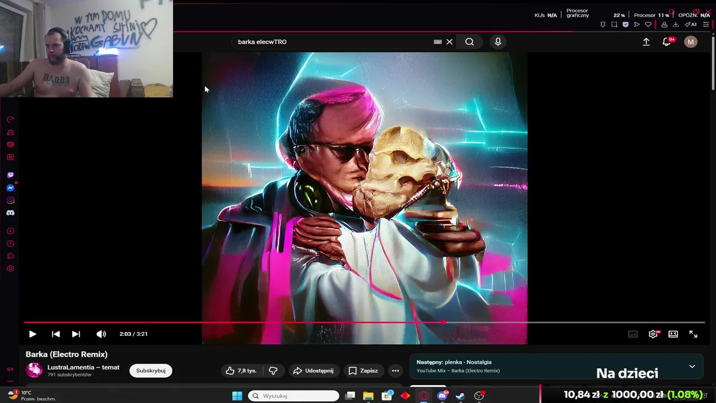The image size is (716, 403).
Task: Open the send/flow arrow icon in toolbar
Action: [x=637, y=25]
